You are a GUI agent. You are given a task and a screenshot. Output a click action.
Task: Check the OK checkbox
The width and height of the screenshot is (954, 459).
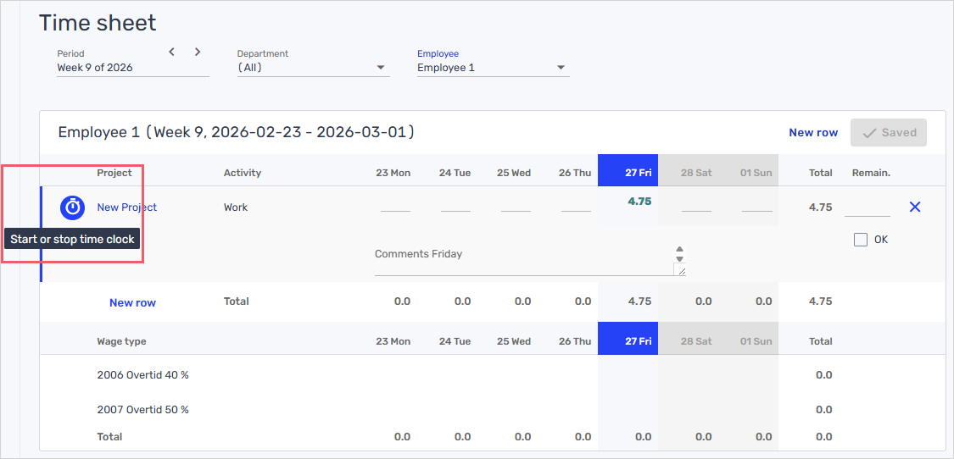click(x=861, y=240)
